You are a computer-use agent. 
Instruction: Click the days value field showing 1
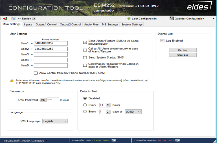point(103,112)
